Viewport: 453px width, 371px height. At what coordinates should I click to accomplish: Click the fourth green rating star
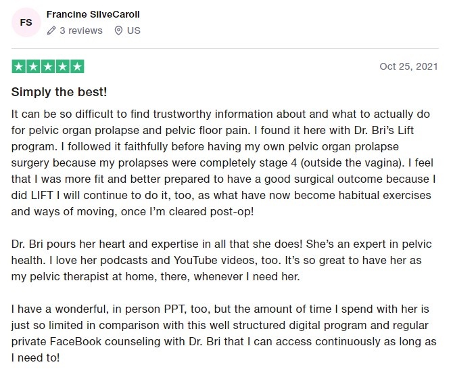[x=63, y=66]
